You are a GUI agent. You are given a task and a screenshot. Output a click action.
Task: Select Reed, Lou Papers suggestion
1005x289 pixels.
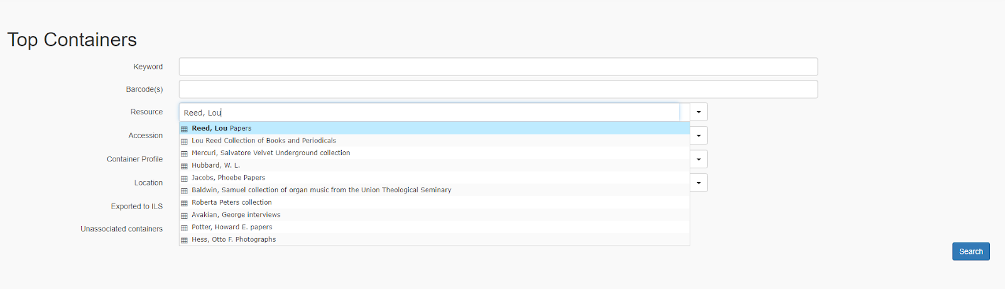[222, 128]
